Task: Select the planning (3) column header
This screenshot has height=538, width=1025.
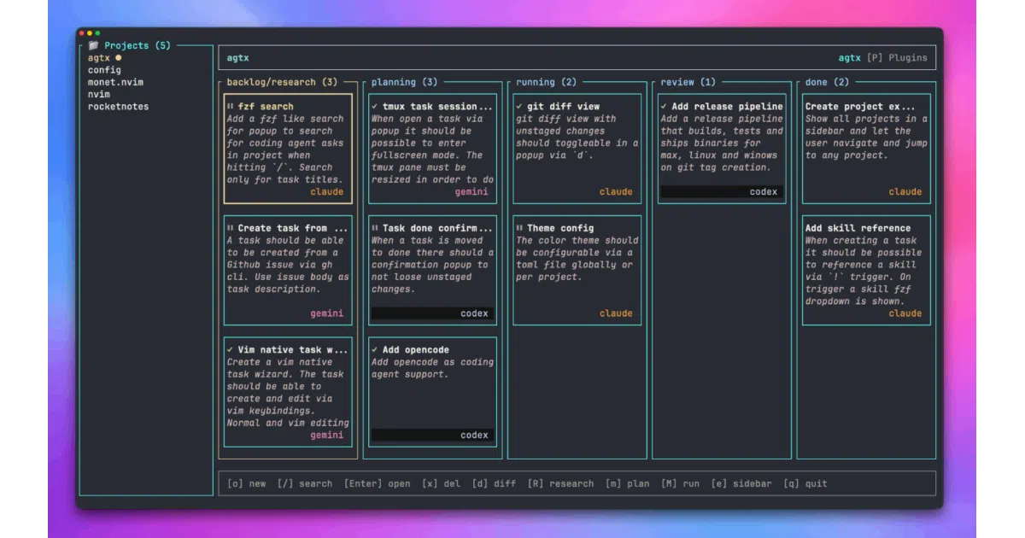Action: click(x=404, y=82)
